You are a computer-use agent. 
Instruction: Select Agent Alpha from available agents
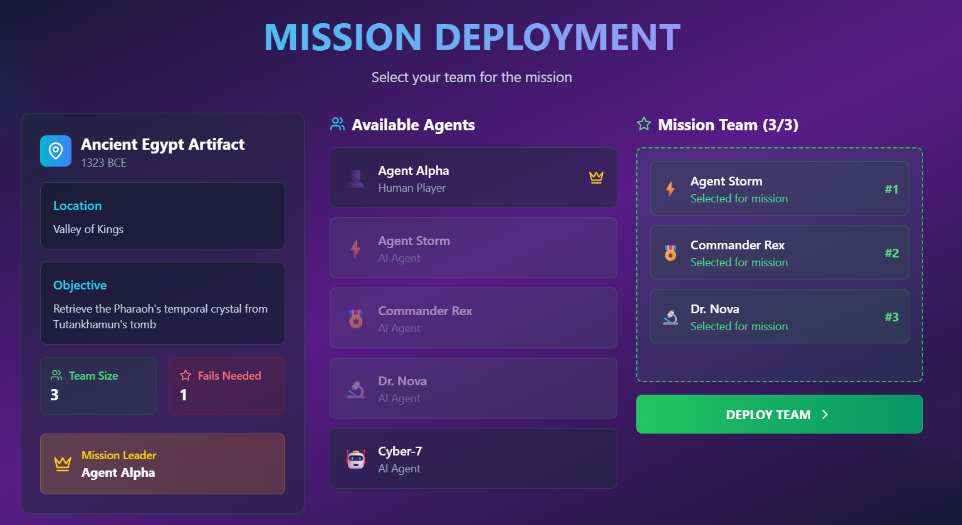[x=473, y=178]
